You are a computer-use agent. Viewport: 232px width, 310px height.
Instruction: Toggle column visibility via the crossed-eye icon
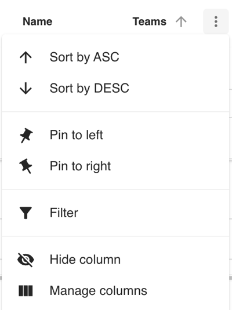click(26, 260)
